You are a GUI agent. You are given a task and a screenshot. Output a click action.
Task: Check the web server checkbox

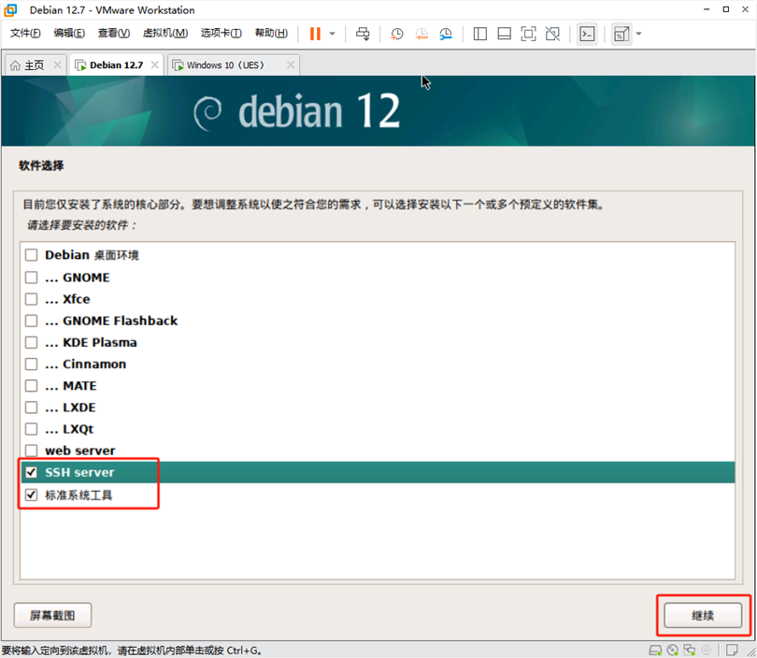pyautogui.click(x=32, y=451)
